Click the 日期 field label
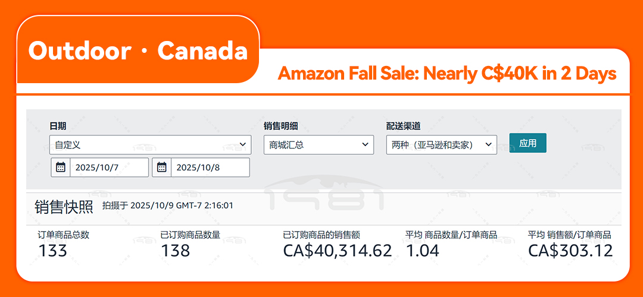This screenshot has height=297, width=643. tap(58, 126)
